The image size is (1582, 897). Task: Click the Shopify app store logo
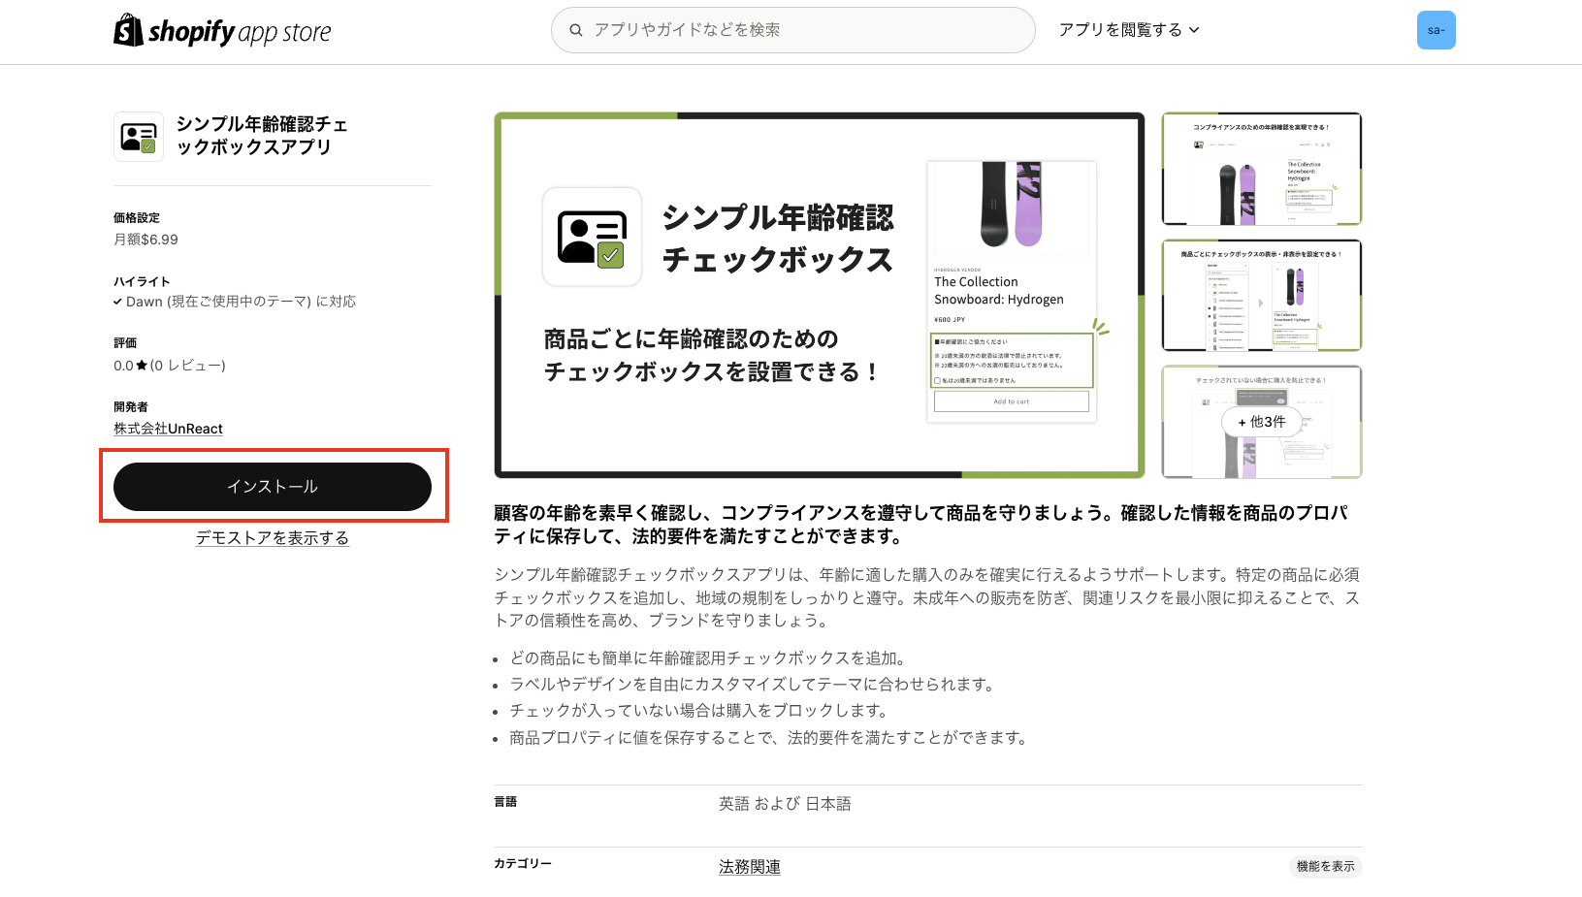221,30
